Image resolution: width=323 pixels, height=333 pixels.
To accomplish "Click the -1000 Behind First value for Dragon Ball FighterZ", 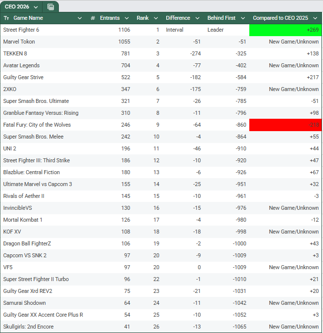I will click(239, 243).
